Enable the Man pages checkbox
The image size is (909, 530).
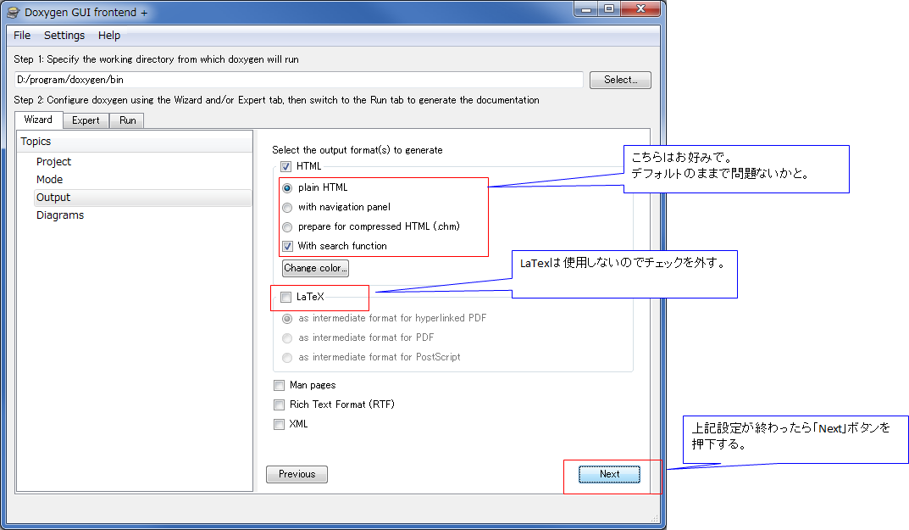[280, 386]
